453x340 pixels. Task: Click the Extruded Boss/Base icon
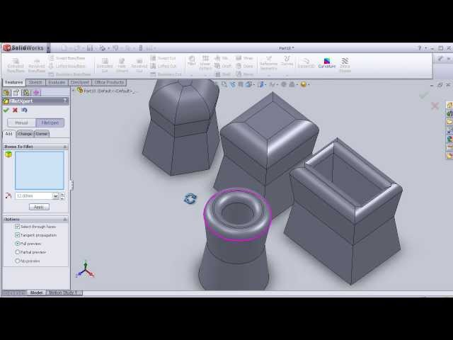click(16, 65)
